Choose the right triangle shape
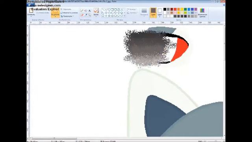This screenshot has height=142, width=252. [x=103, y=13]
